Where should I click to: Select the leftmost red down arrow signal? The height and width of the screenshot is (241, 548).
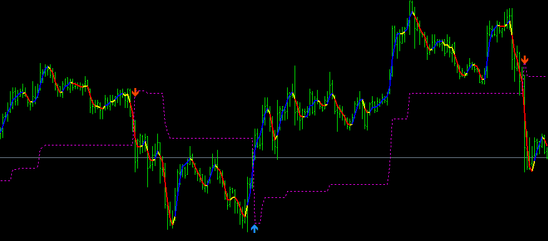(x=135, y=92)
